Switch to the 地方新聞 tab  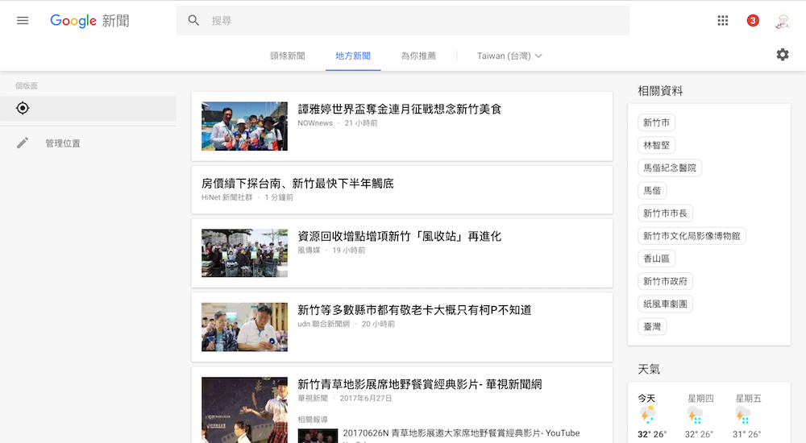click(x=353, y=56)
